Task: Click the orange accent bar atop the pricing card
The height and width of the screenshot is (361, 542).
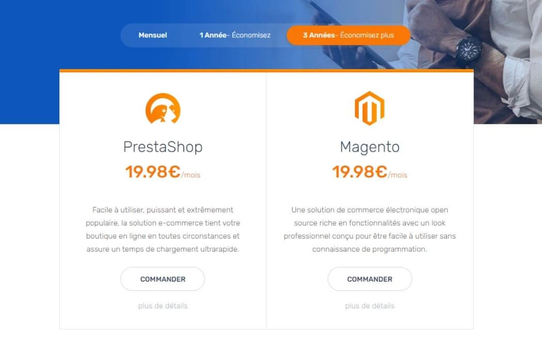Action: pyautogui.click(x=266, y=71)
